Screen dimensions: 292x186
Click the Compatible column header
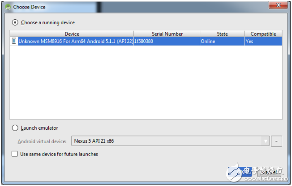pos(263,34)
